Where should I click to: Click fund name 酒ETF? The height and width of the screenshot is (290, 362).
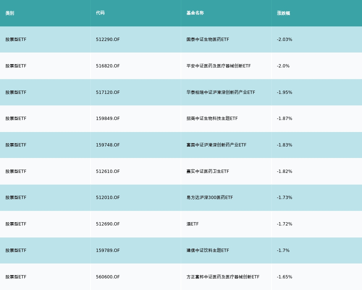click(193, 224)
